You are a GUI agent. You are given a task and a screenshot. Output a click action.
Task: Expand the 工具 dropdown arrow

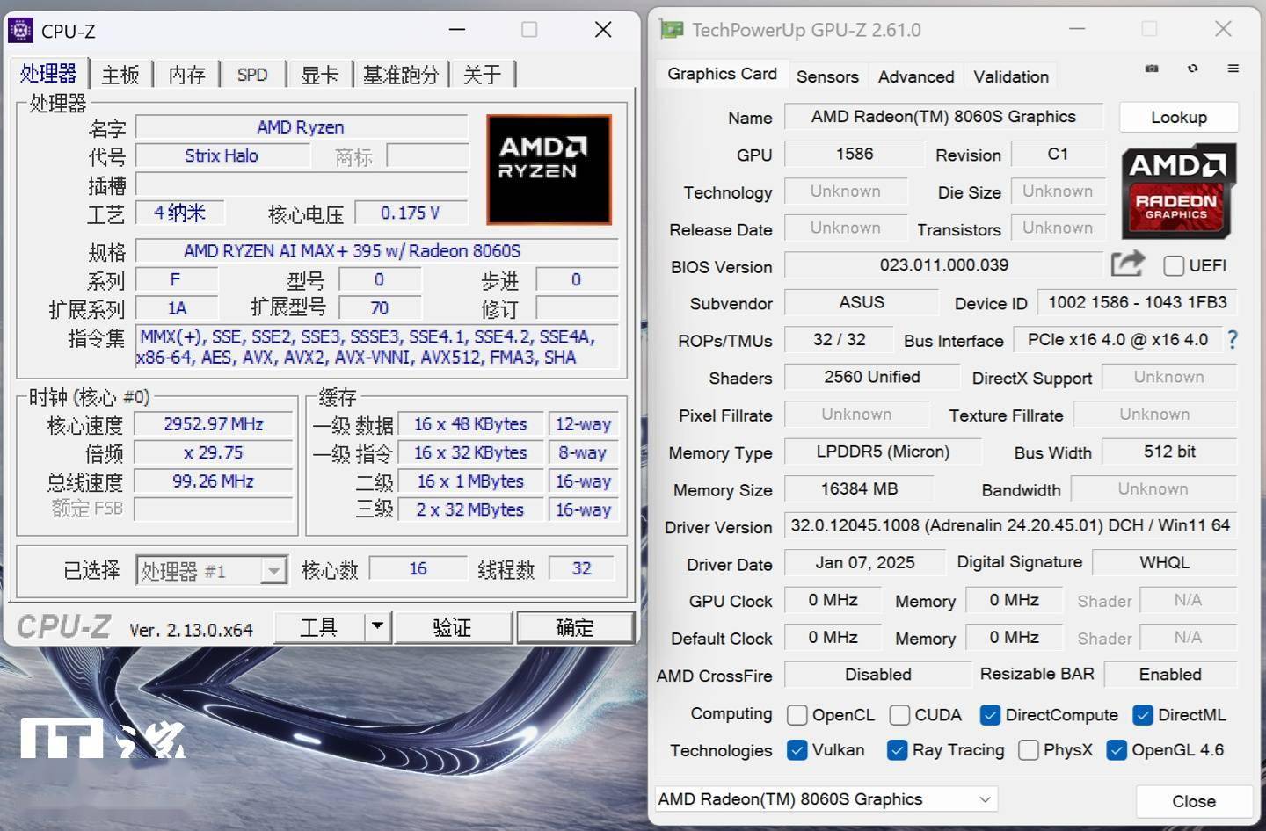(x=377, y=626)
